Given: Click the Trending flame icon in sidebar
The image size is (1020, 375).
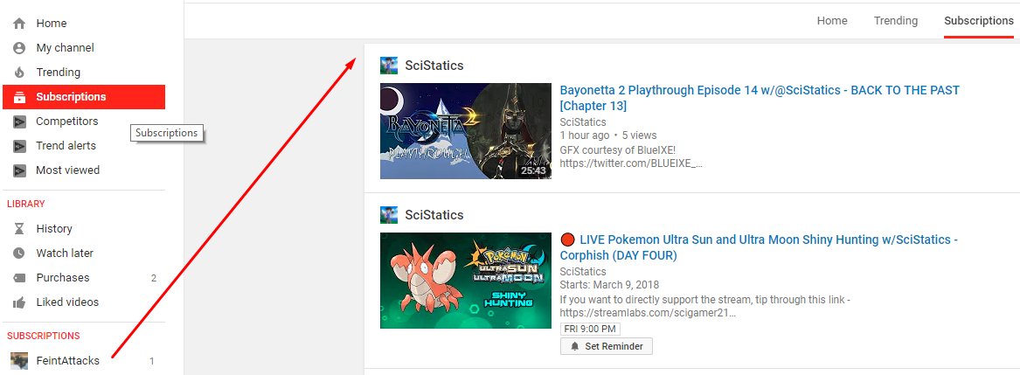Looking at the screenshot, I should tap(19, 73).
